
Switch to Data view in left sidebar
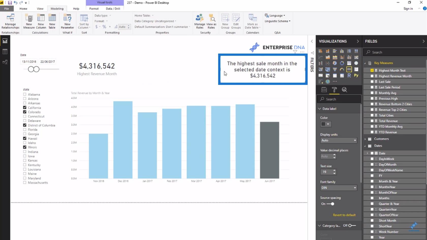tap(5, 52)
